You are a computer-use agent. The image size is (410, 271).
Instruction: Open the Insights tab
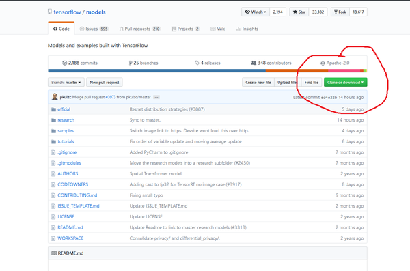click(x=247, y=29)
